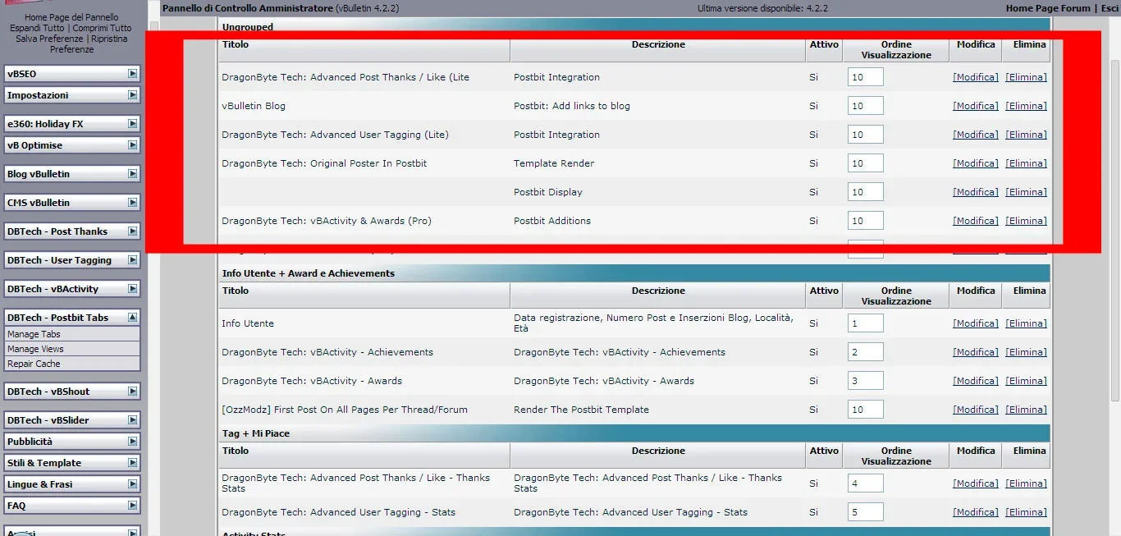Open the Home Page Forum link

point(1048,8)
